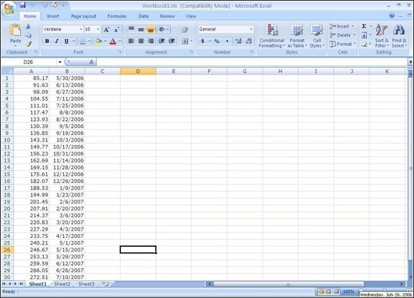The height and width of the screenshot is (298, 414).
Task: Open Sort & Filter menu
Action: tap(382, 36)
